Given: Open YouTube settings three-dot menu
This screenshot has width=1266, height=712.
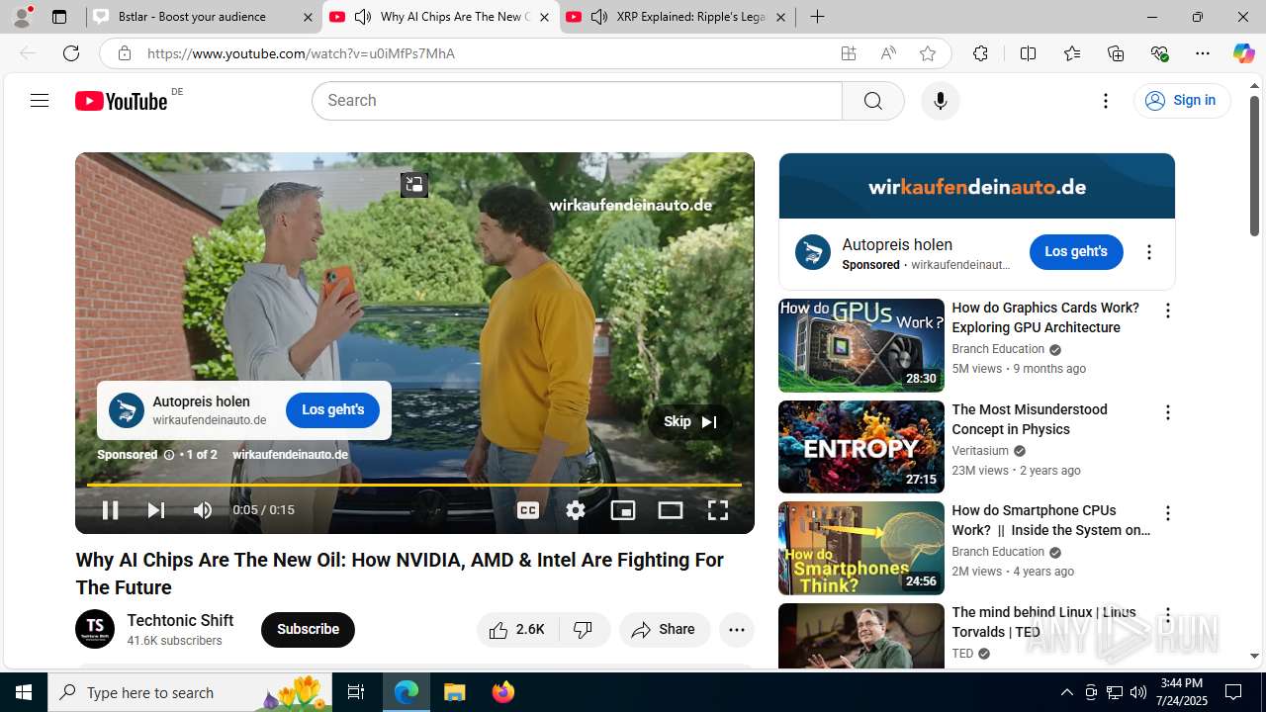Looking at the screenshot, I should [1106, 101].
